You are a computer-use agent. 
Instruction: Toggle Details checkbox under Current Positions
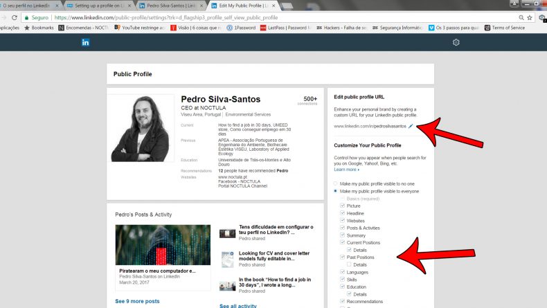(349, 250)
